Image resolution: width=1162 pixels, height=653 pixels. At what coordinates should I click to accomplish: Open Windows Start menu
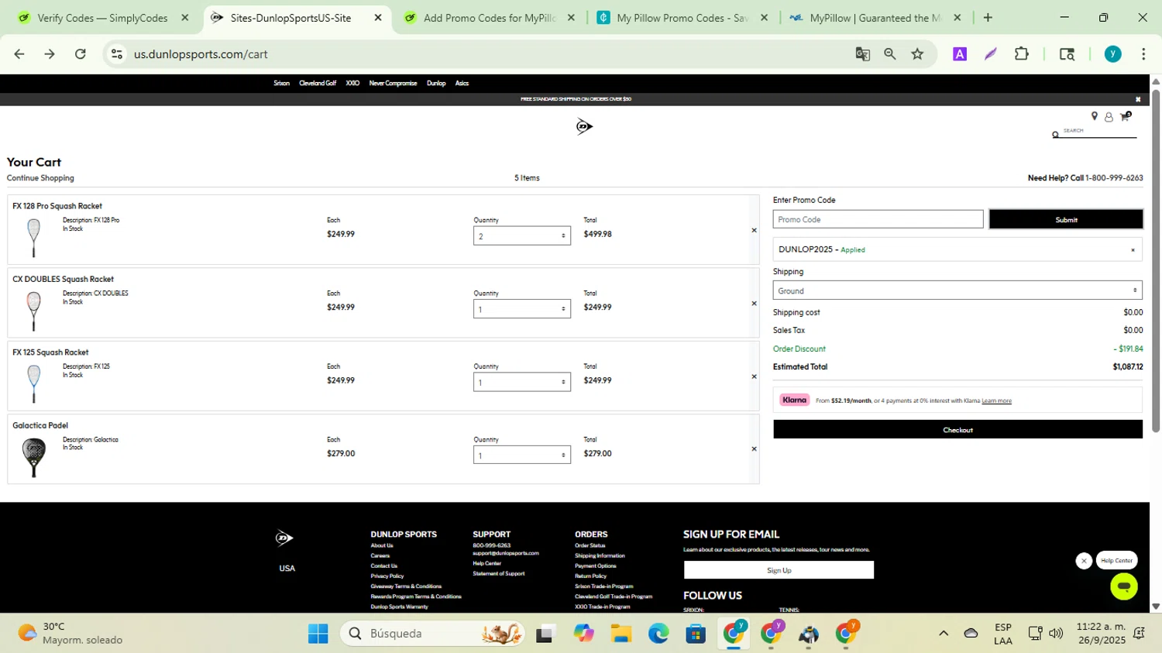tap(318, 634)
